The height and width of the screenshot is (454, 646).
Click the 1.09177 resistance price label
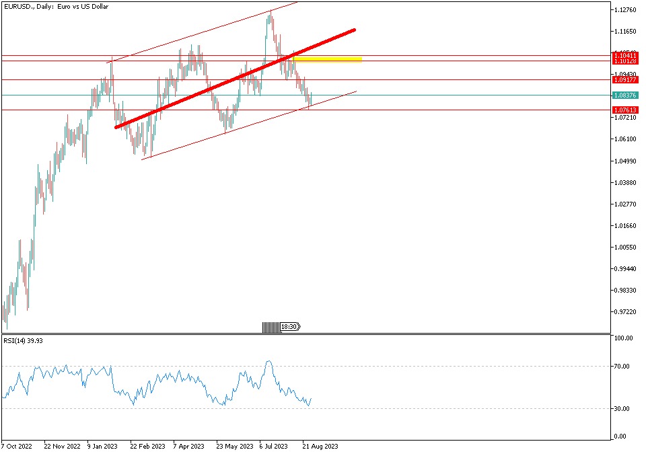point(624,79)
